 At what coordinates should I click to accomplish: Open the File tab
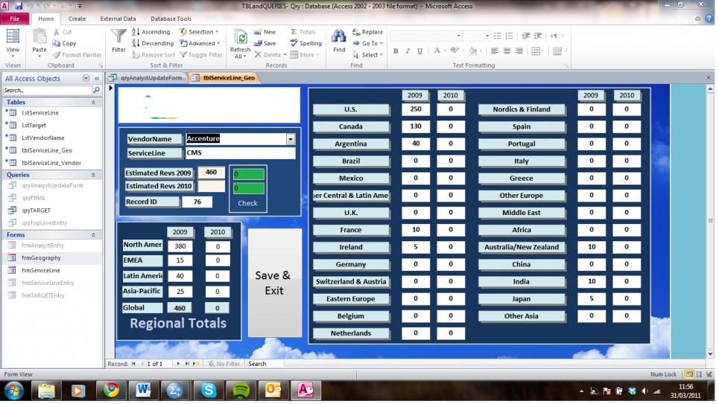coord(15,19)
